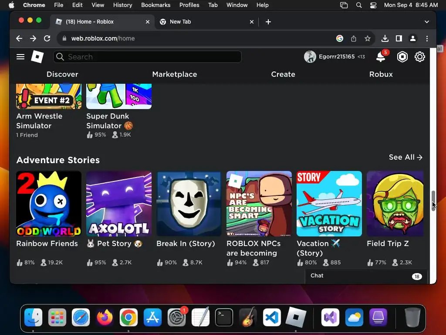Image resolution: width=446 pixels, height=335 pixels.
Task: Close the New Tab tab
Action: point(251,22)
